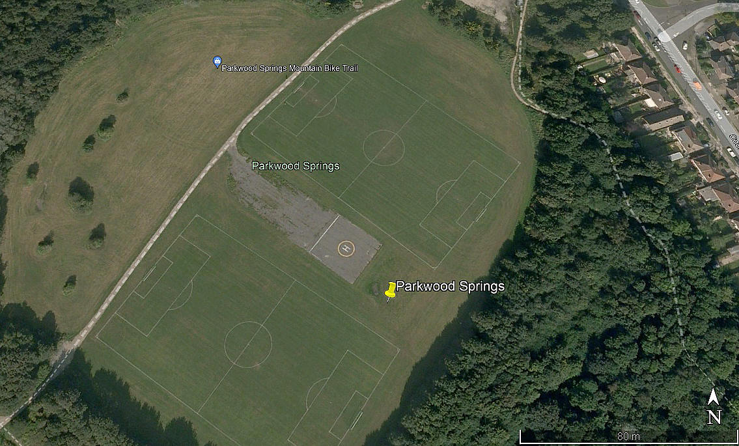
Task: Click the centre circle of the northern football pitch
Action: [x=383, y=148]
